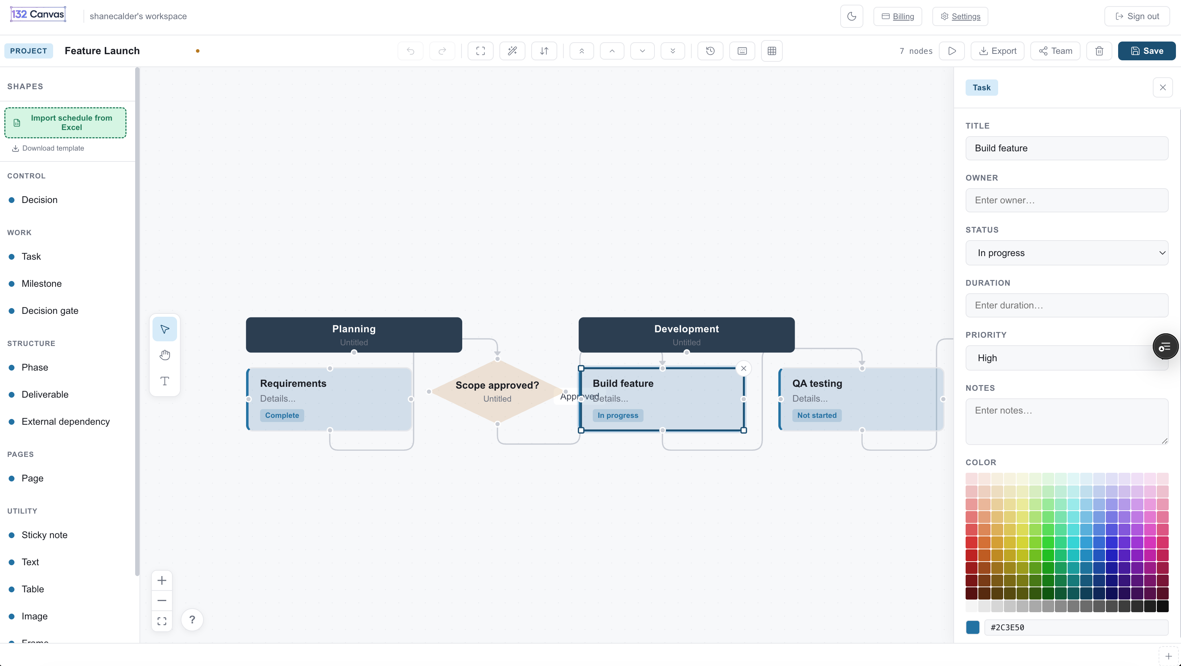Select Phase in the Structure section

coord(34,367)
